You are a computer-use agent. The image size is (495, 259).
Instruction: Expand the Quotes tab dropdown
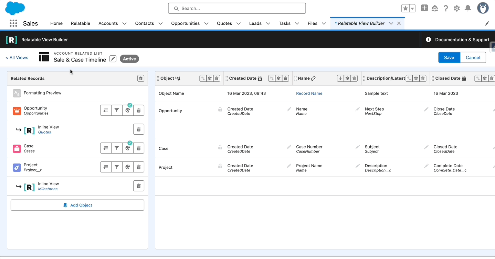239,23
